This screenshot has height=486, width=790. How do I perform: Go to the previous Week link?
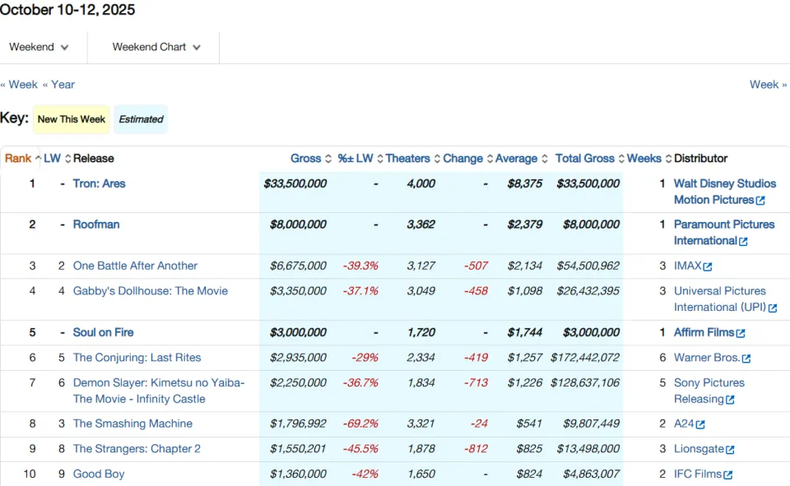(x=19, y=85)
